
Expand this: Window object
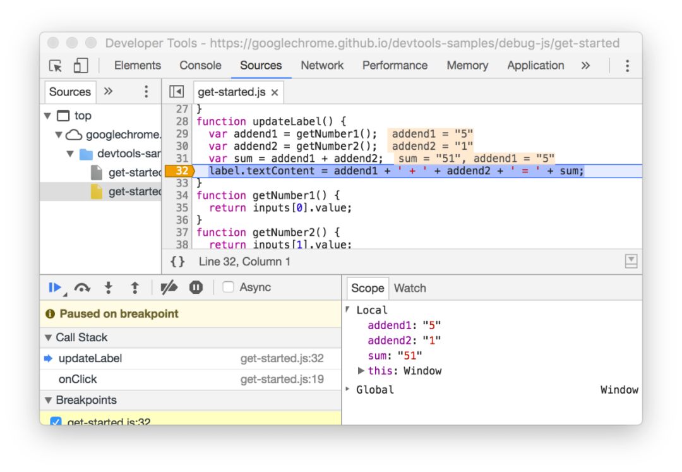tap(361, 371)
